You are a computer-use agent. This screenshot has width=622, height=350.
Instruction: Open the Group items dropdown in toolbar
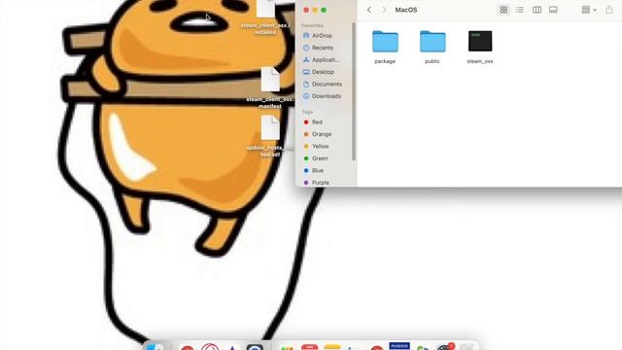pyautogui.click(x=589, y=10)
